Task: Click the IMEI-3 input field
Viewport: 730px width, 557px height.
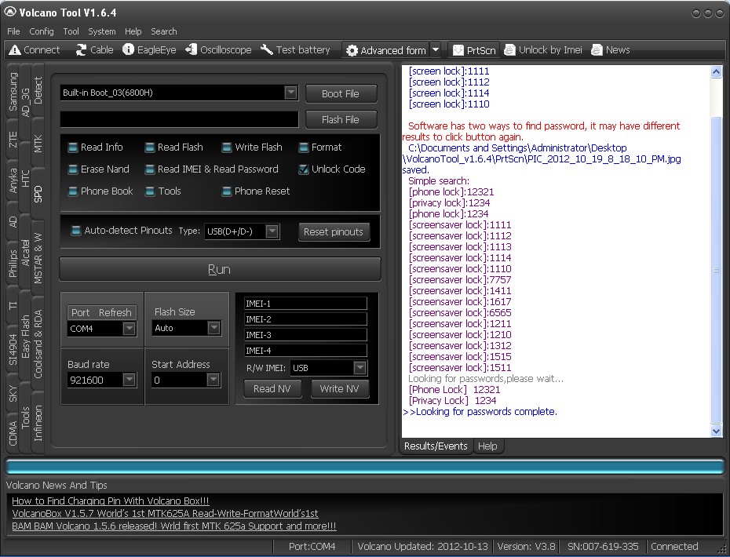Action: click(305, 334)
